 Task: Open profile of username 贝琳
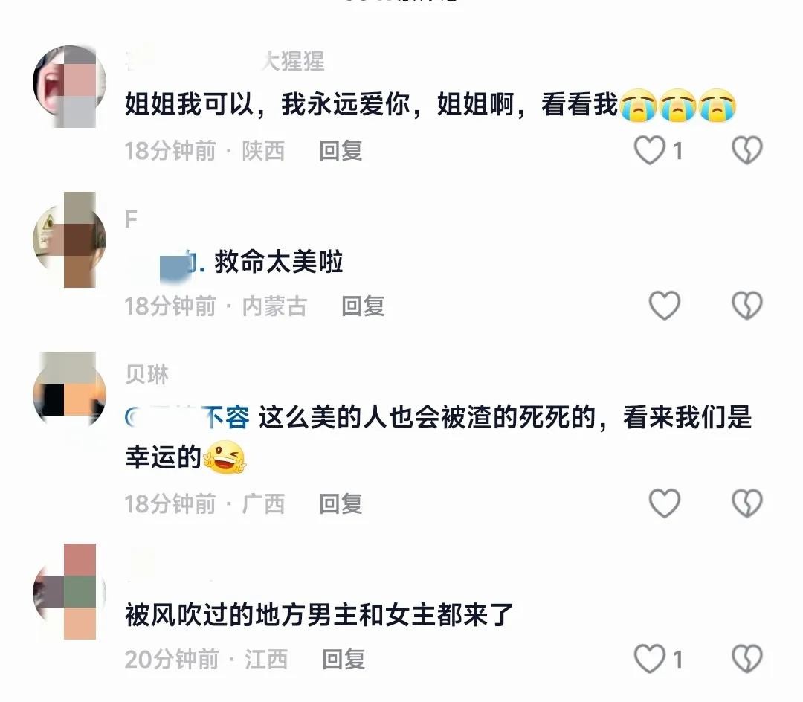147,374
